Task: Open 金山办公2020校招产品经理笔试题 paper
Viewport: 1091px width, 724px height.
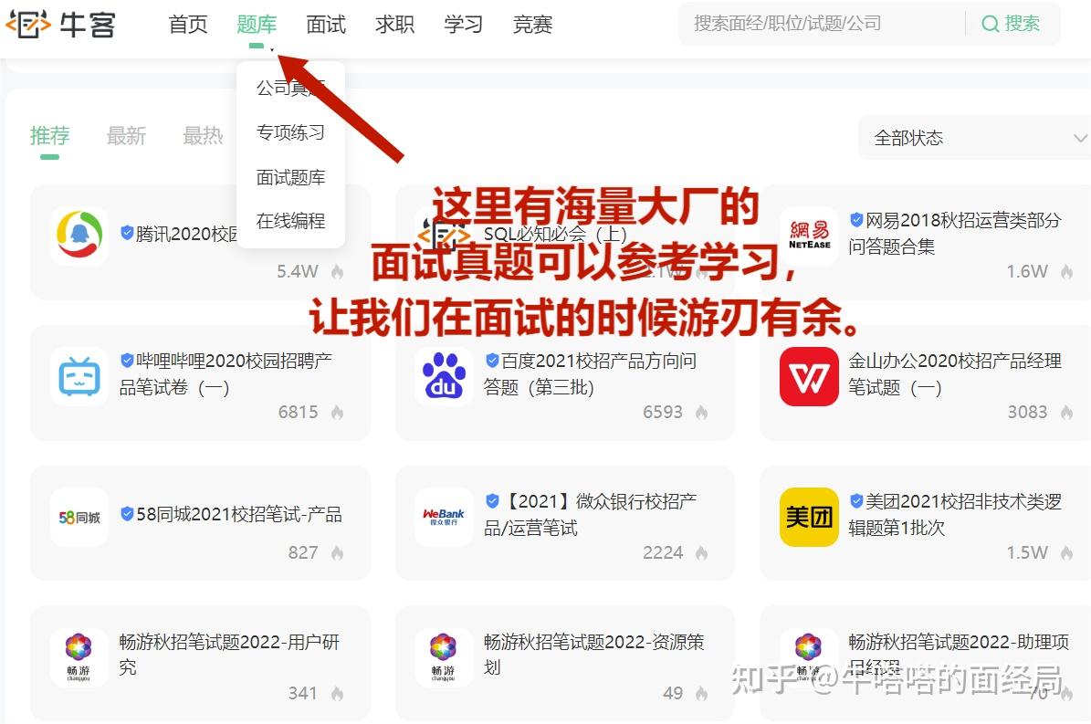Action: pyautogui.click(x=955, y=373)
